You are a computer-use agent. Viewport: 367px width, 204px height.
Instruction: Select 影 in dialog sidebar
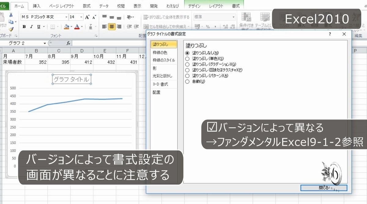coord(164,68)
